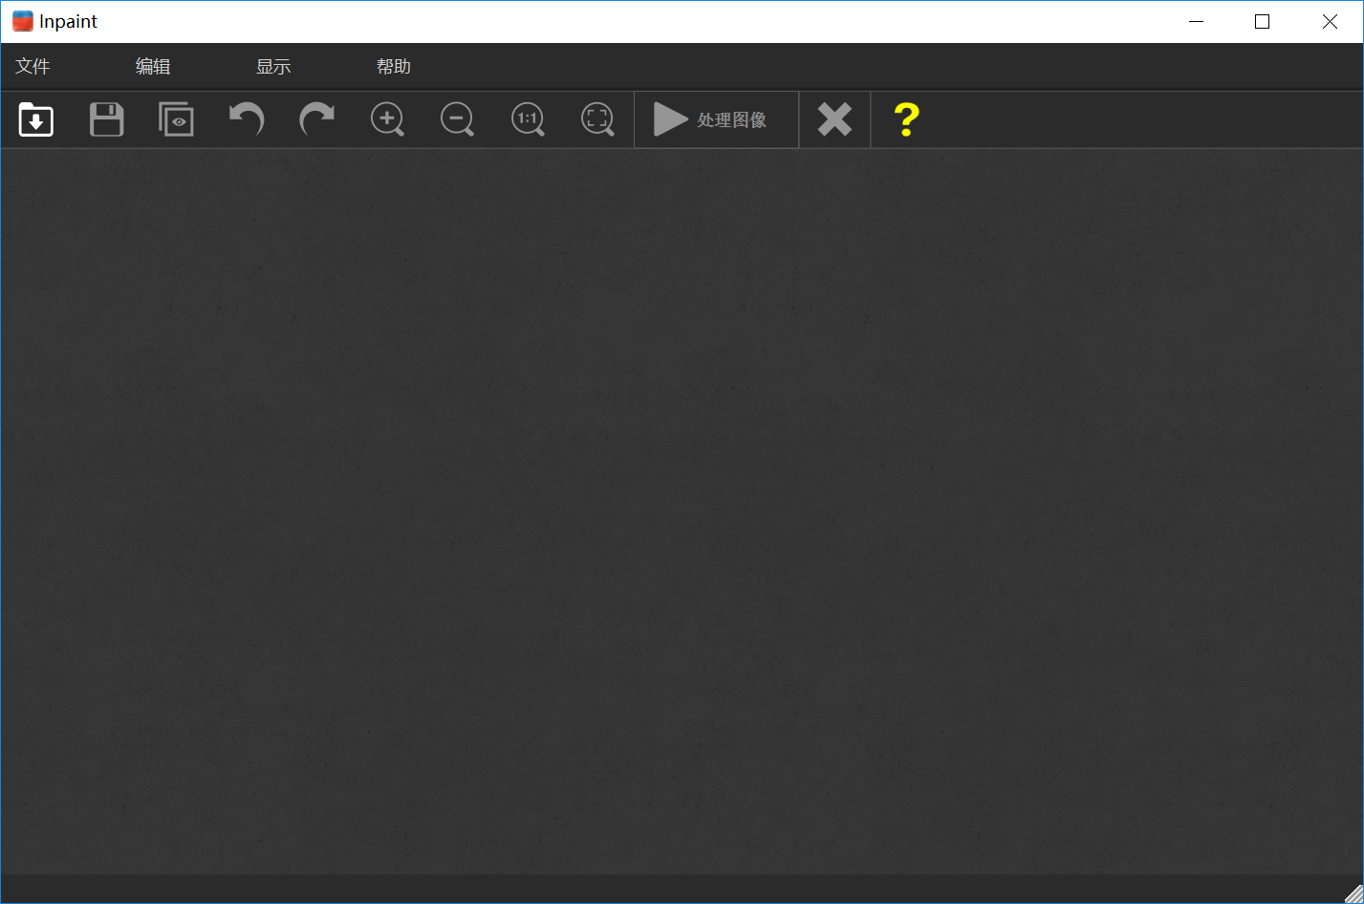Zoom out with the minus magnifier
The height and width of the screenshot is (904, 1364).
pos(457,119)
